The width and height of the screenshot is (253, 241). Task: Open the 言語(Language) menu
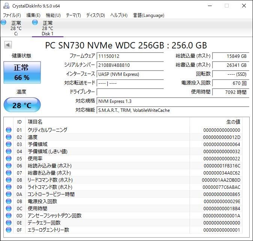[x=149, y=15]
